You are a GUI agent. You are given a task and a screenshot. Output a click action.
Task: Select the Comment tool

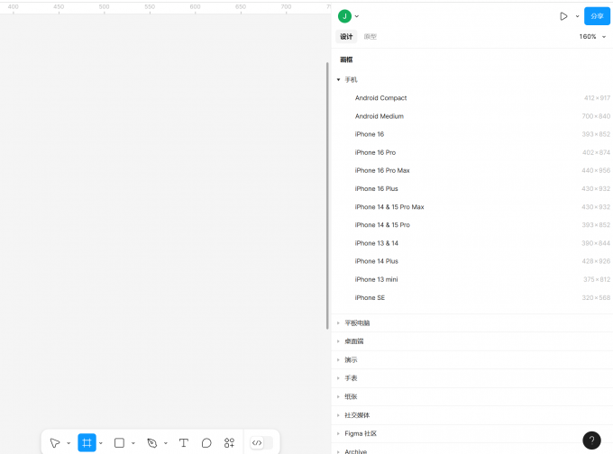[x=206, y=442]
